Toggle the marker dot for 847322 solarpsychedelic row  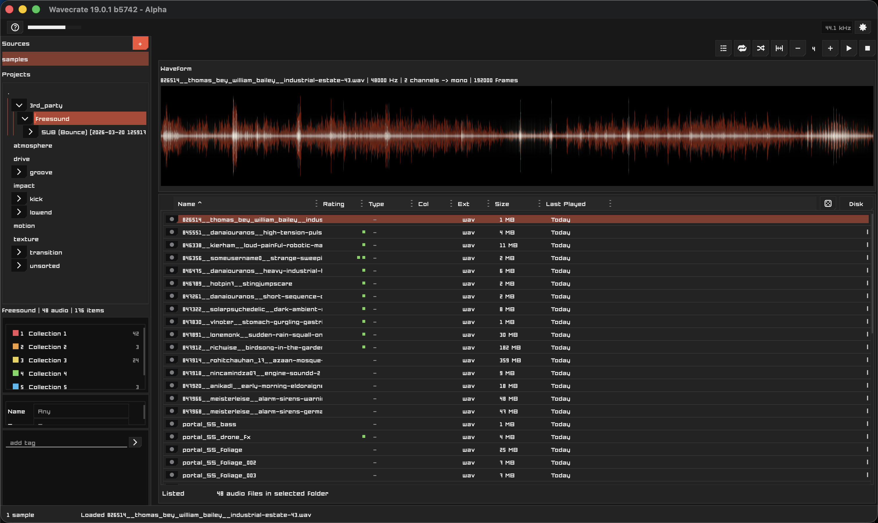pos(172,309)
